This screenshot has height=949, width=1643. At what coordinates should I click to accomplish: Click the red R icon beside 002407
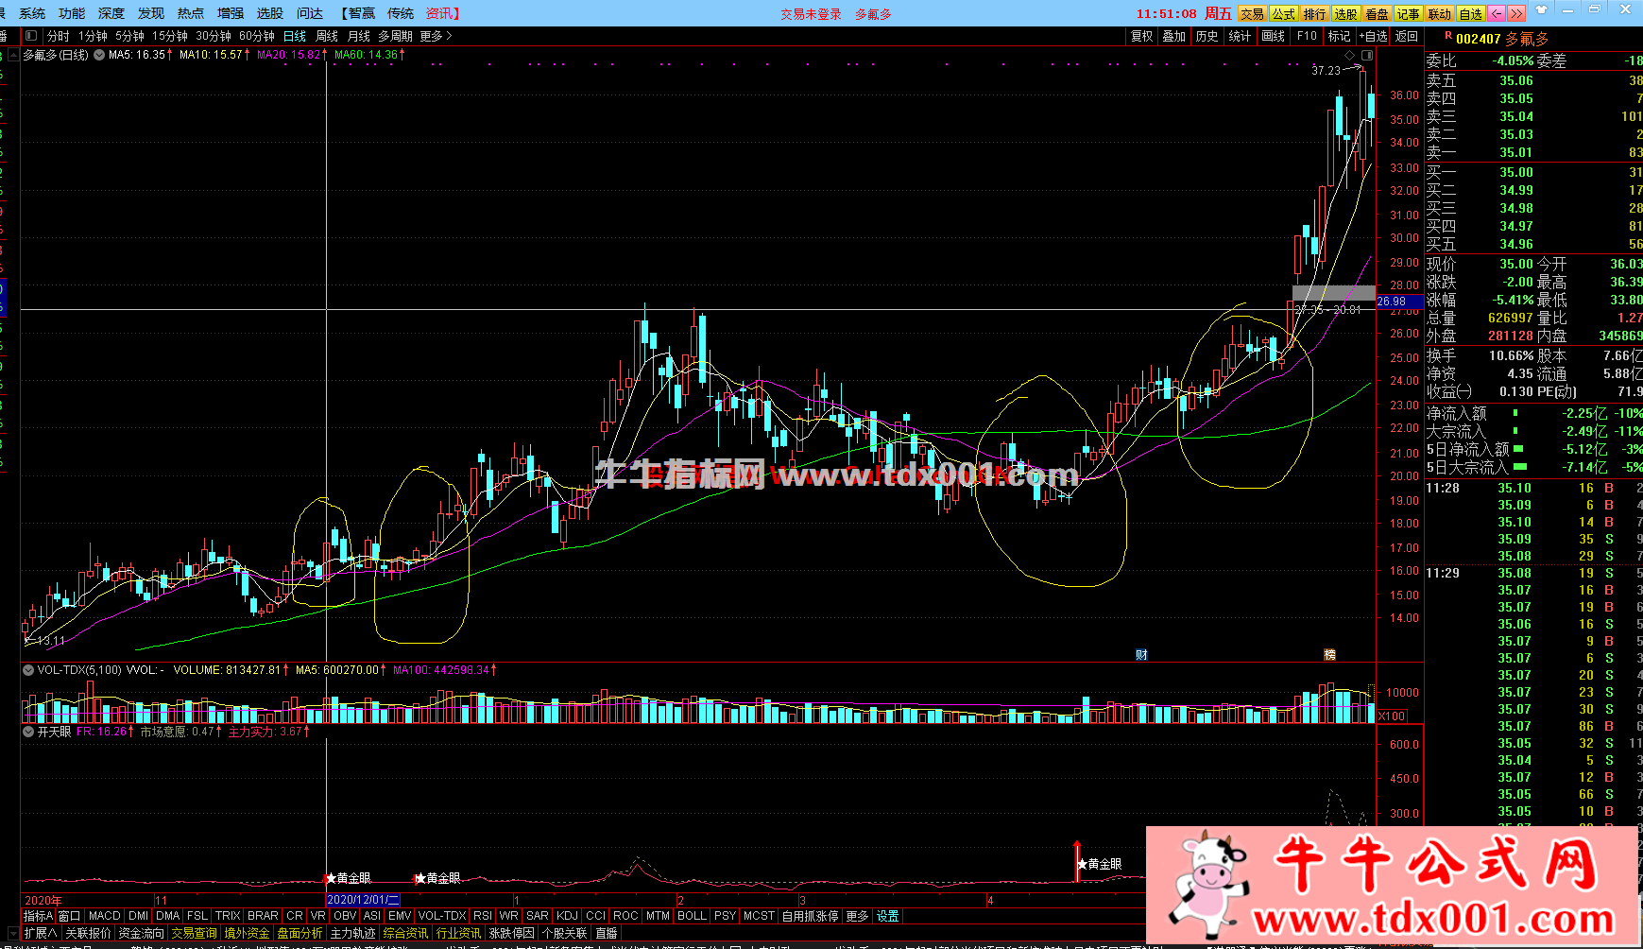click(1448, 36)
